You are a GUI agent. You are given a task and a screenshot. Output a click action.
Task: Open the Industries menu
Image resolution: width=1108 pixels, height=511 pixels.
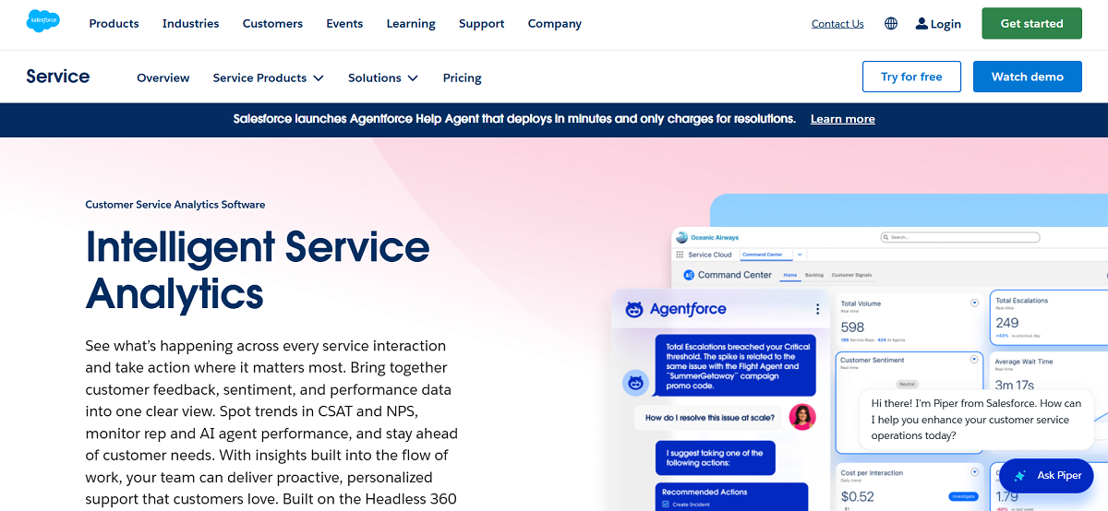(191, 24)
